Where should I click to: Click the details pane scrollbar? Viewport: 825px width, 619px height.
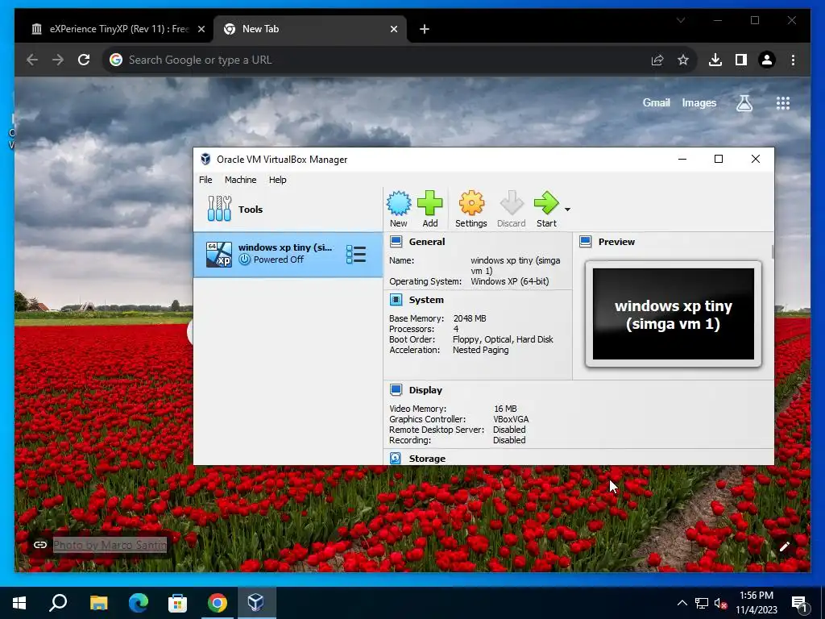pos(773,251)
